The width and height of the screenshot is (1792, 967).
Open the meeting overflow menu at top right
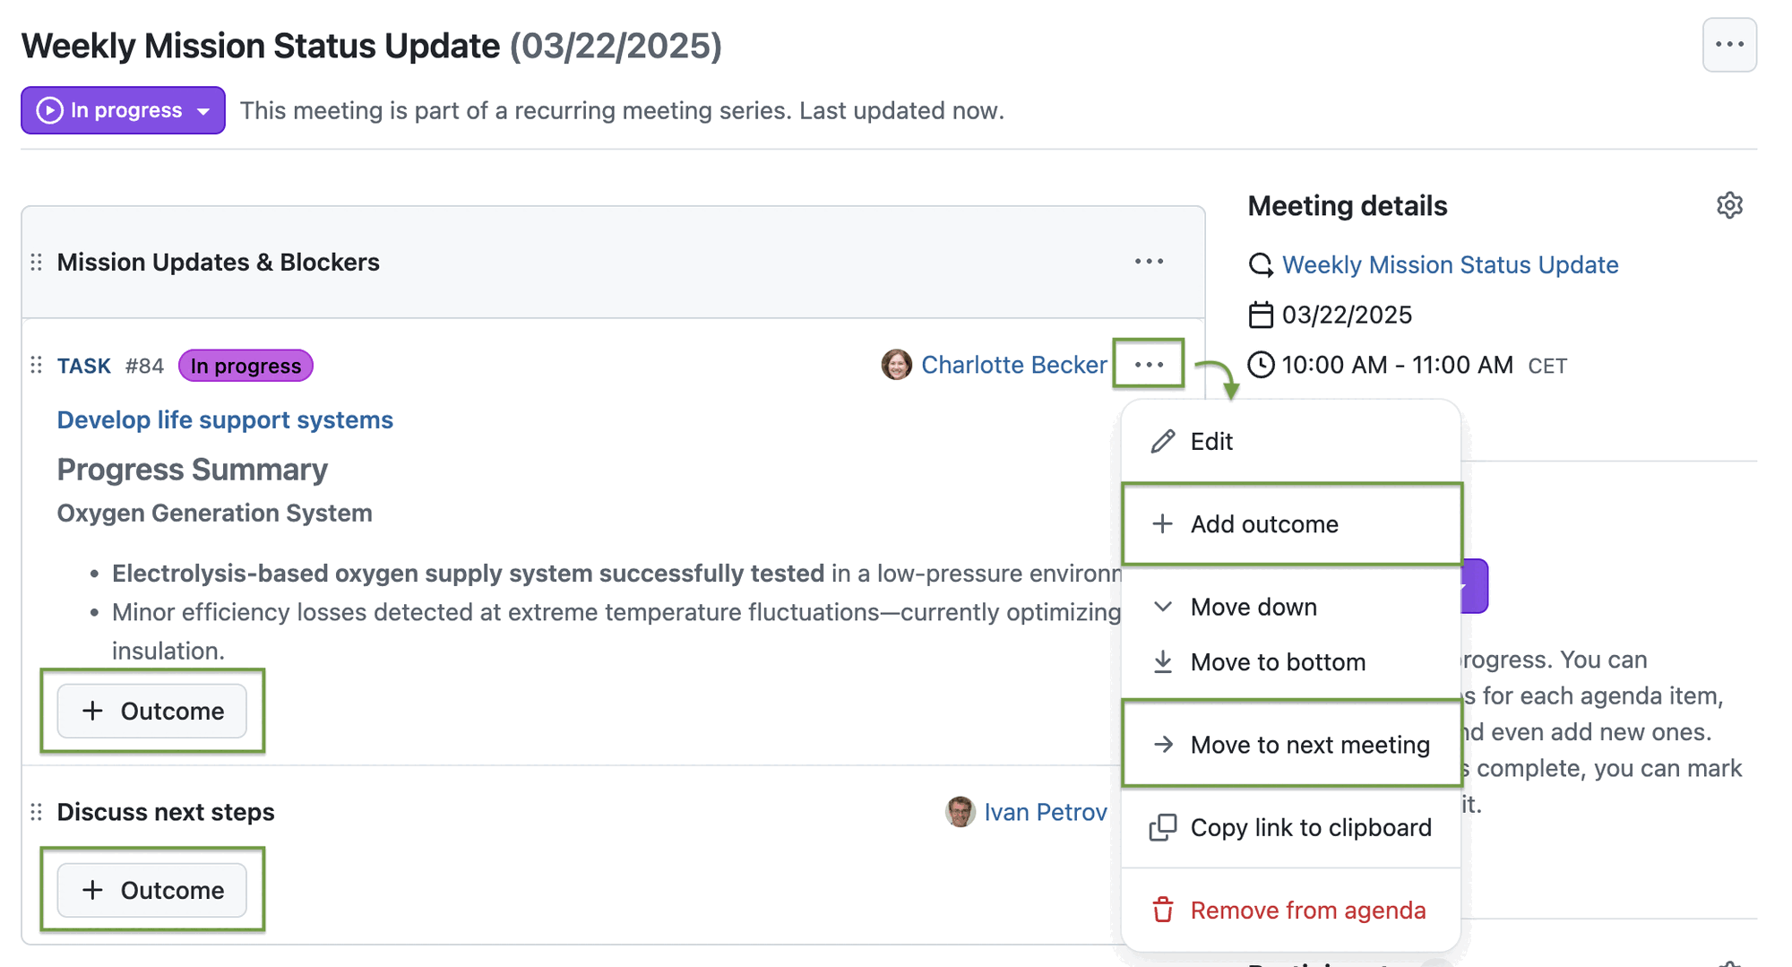[1728, 45]
